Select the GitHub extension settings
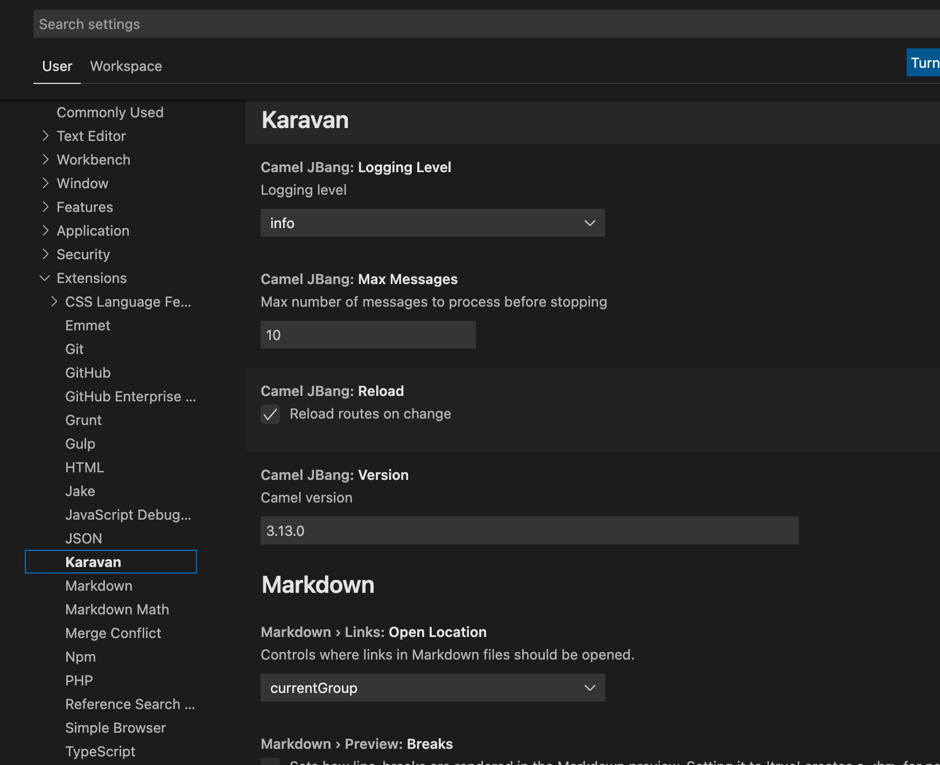This screenshot has width=940, height=765. [x=87, y=372]
